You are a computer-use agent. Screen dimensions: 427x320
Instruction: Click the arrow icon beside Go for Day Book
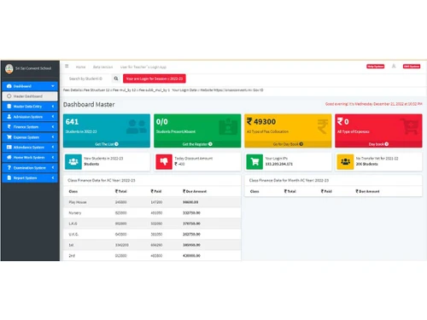(x=301, y=144)
